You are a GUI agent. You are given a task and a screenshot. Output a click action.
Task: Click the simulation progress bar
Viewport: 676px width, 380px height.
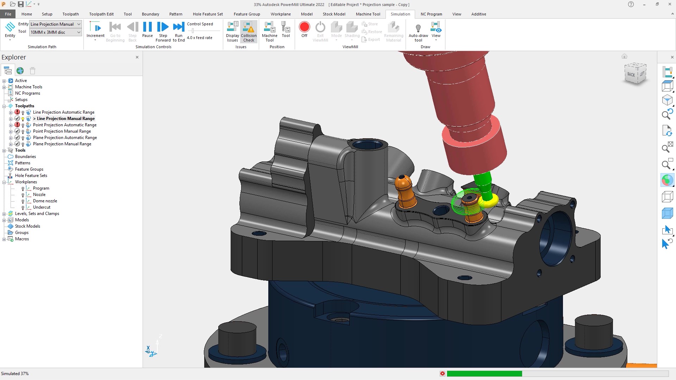tap(557, 374)
